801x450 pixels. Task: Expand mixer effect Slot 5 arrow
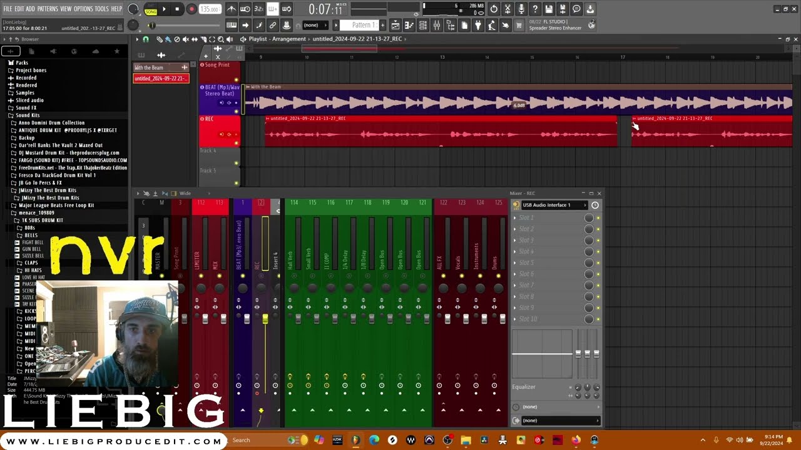tap(515, 262)
